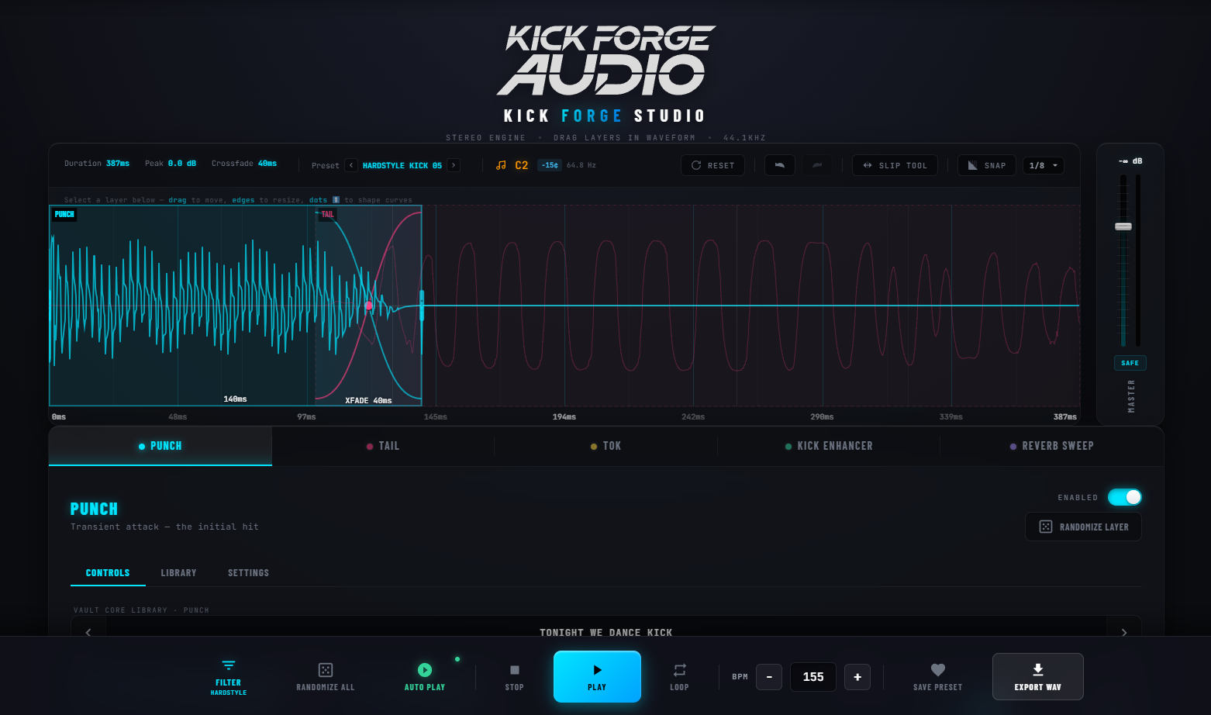This screenshot has width=1211, height=715.
Task: Click the pink crossfade curve dot
Action: pos(369,306)
